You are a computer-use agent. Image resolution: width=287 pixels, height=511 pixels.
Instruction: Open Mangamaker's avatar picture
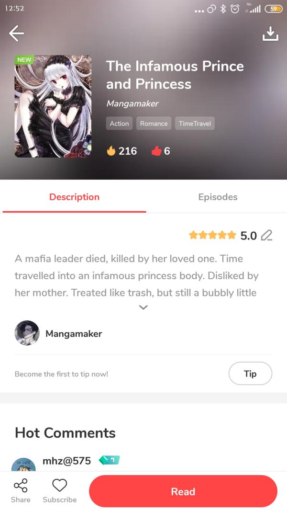point(27,333)
